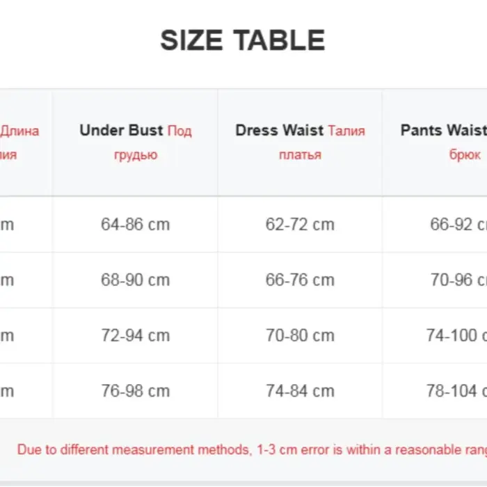Click the 64-86 cm under bust cell
The height and width of the screenshot is (487, 487).
coord(136,224)
